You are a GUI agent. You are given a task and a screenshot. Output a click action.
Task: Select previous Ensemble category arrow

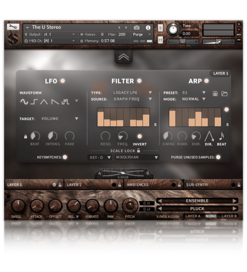160,201
